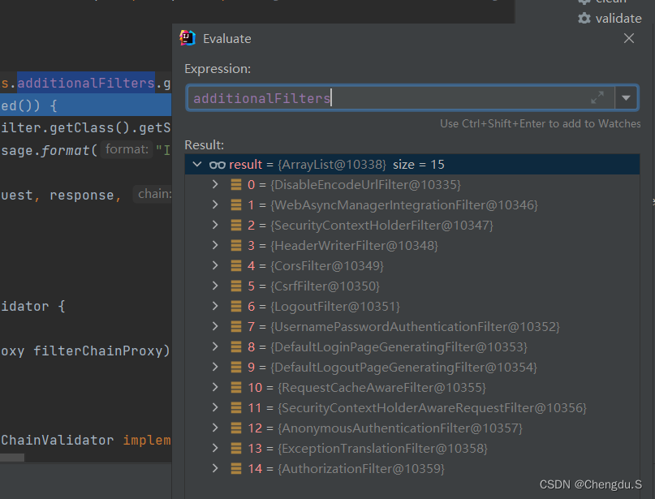Click the gear icon next to validate

pyautogui.click(x=584, y=19)
